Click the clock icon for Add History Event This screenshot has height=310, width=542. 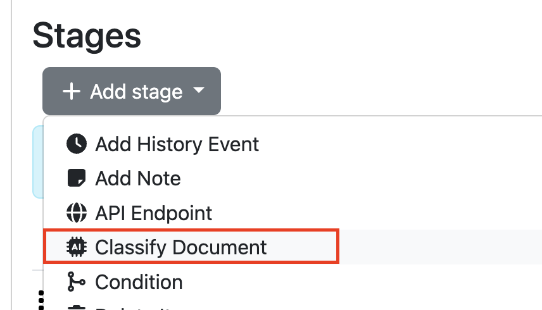(77, 144)
